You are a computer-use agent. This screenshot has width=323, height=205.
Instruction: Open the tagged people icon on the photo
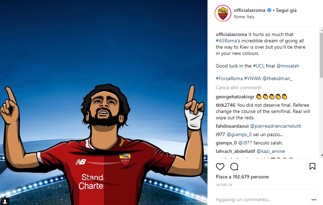(x=5, y=201)
